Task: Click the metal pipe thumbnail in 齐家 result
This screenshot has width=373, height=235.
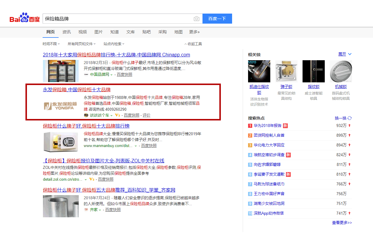Action: point(61,206)
